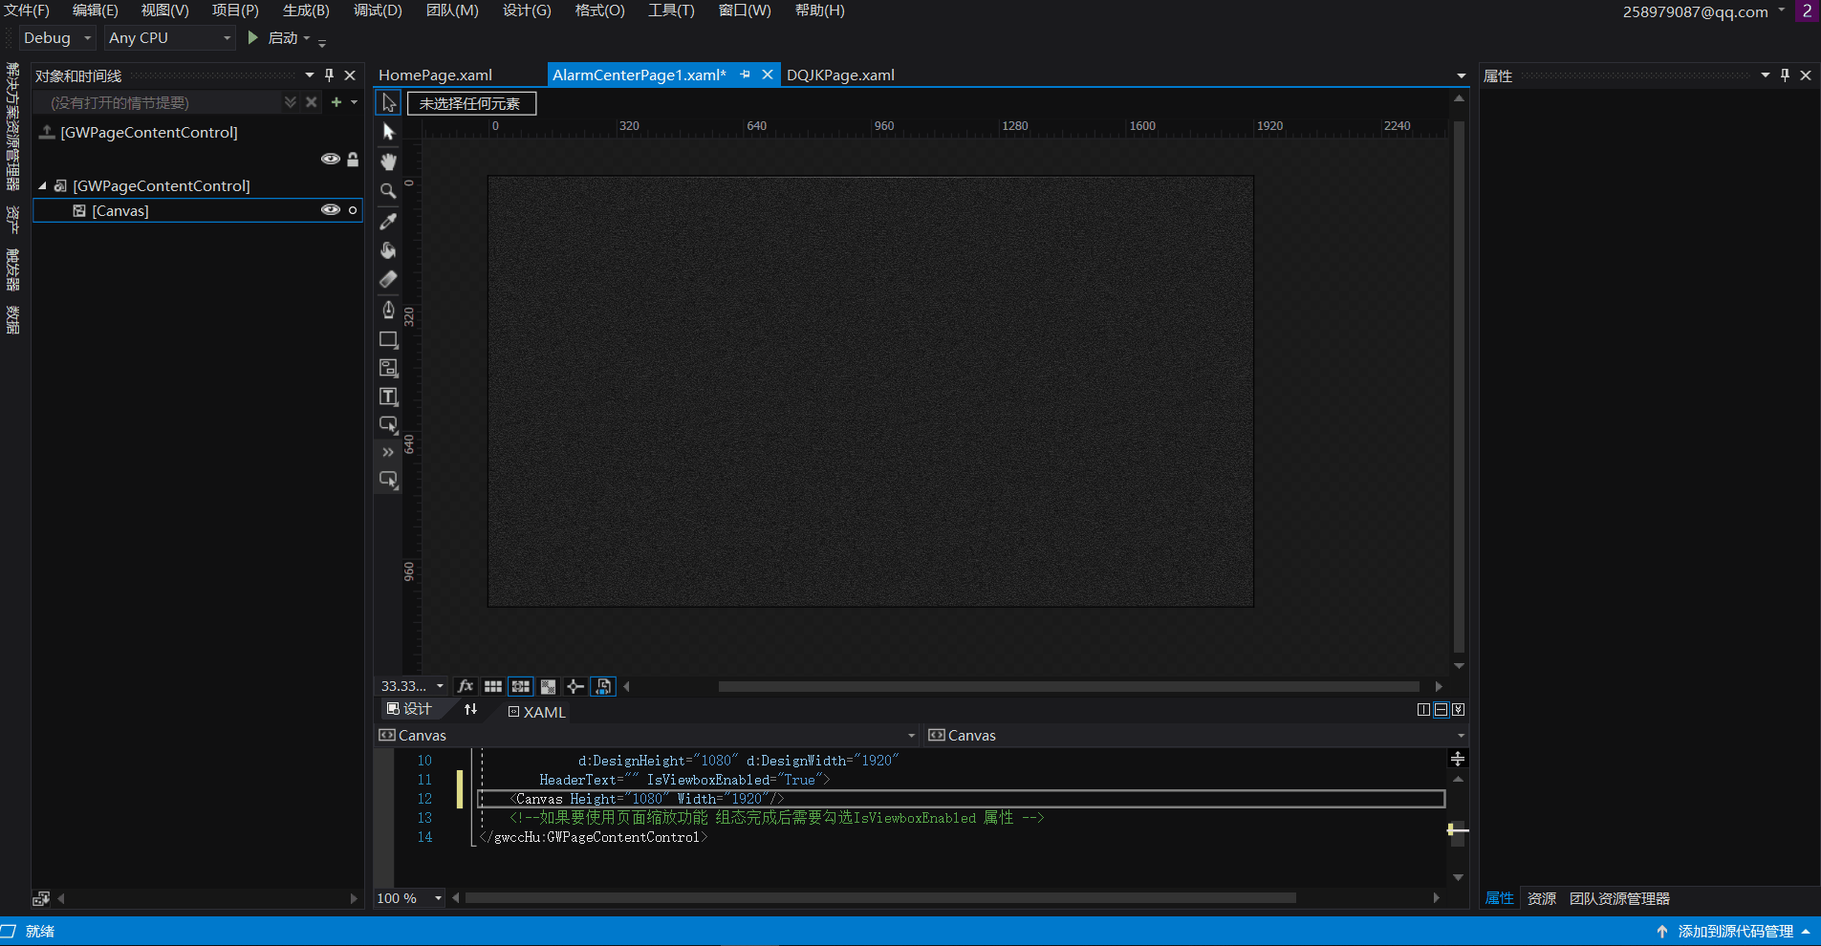Select the Direct Selection tool

click(388, 132)
